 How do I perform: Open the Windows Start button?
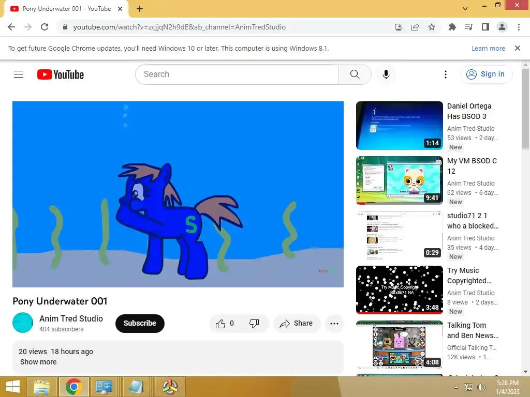13,387
